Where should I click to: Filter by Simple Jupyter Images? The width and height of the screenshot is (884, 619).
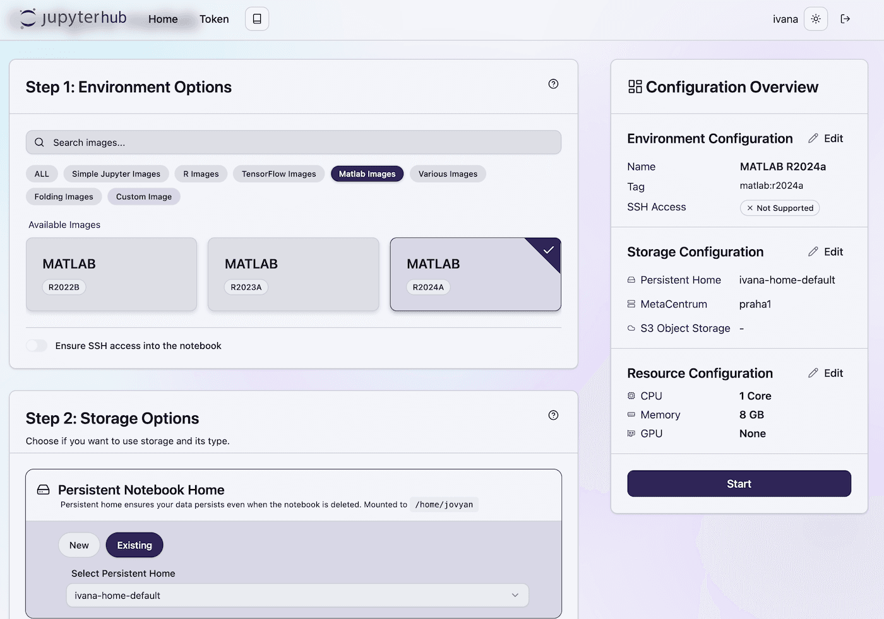coord(116,174)
